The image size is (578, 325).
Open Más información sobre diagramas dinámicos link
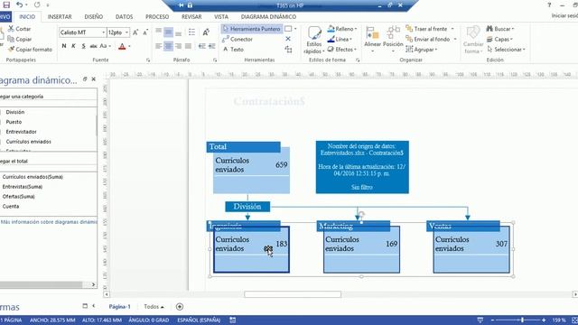49,222
